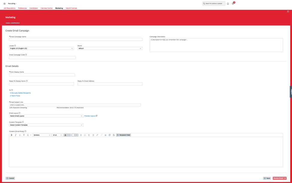Click the Email Campaign Name input field
This screenshot has width=292, height=183.
(76, 39)
